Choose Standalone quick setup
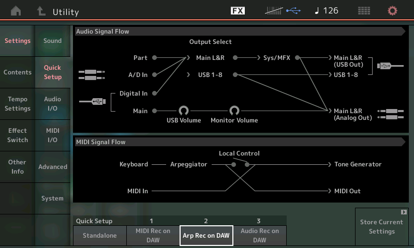This screenshot has width=414, height=248. click(x=100, y=236)
